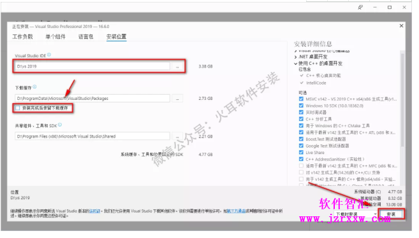Screen dimensions: 419x238
Task: Click the info icon next to 共享组件、工具和 SDK
Action: tap(60, 125)
